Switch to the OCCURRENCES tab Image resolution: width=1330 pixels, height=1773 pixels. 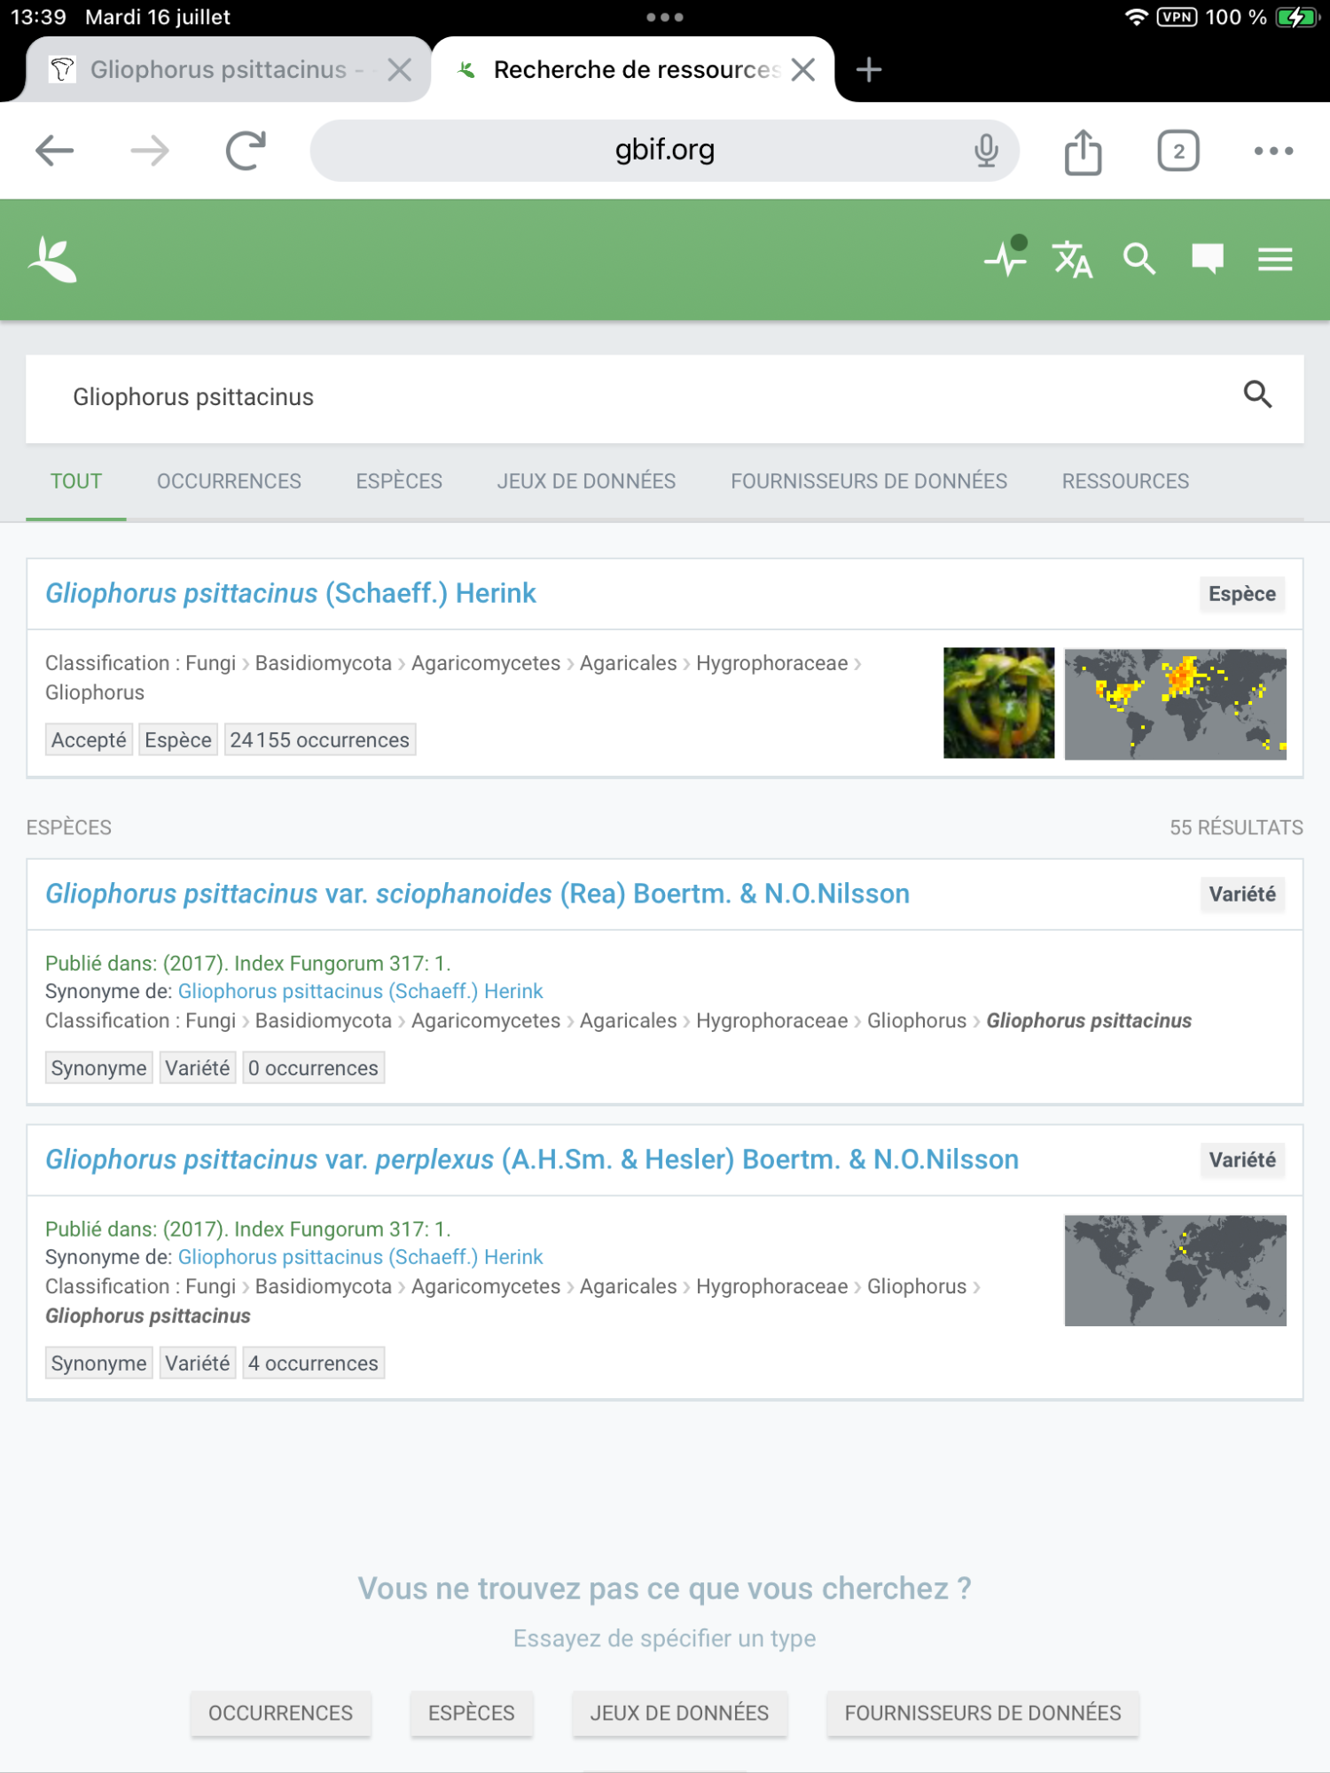point(229,481)
